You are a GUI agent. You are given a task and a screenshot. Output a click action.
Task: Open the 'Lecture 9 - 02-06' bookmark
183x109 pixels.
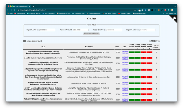64,13
